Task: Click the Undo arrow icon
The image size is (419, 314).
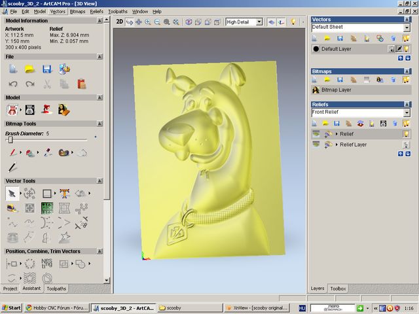Action: [x=13, y=84]
